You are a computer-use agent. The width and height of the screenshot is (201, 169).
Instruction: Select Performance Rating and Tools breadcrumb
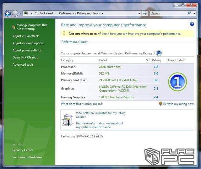(x=79, y=13)
